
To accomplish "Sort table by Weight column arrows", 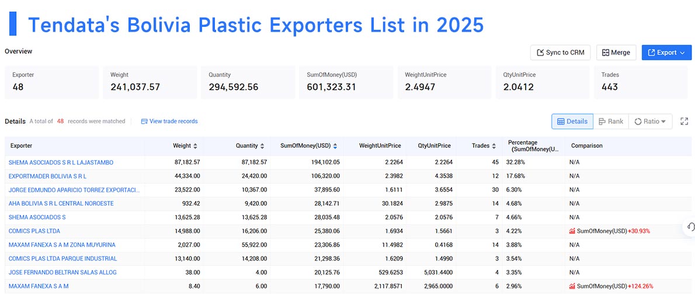I will point(196,146).
